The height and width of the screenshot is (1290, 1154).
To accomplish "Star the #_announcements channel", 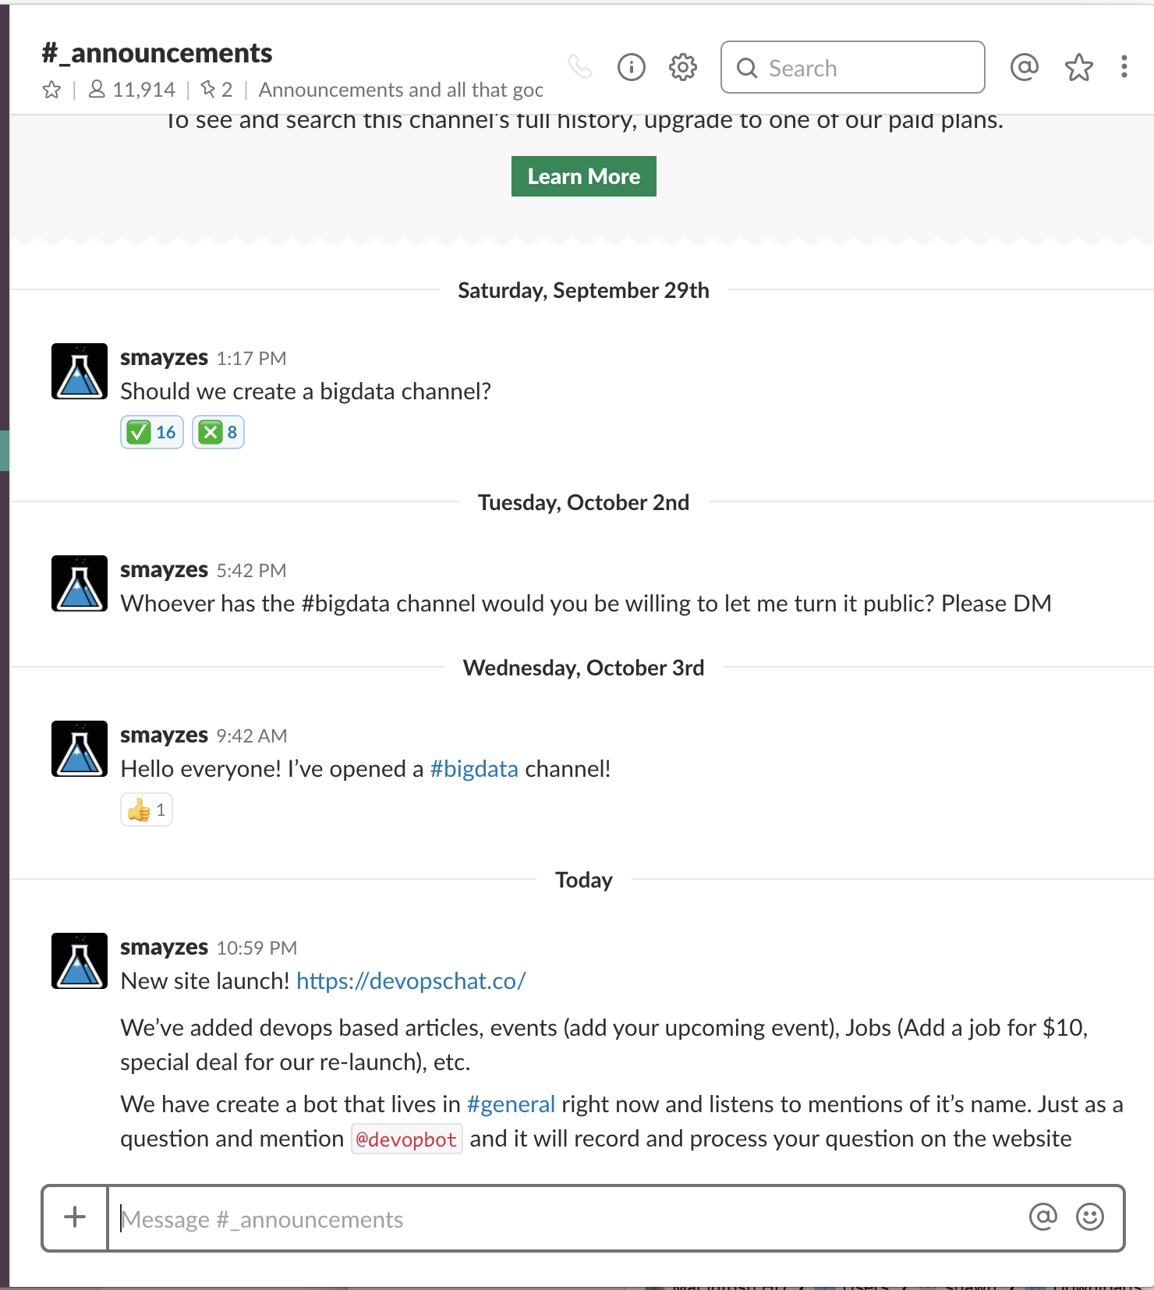I will click(x=52, y=89).
